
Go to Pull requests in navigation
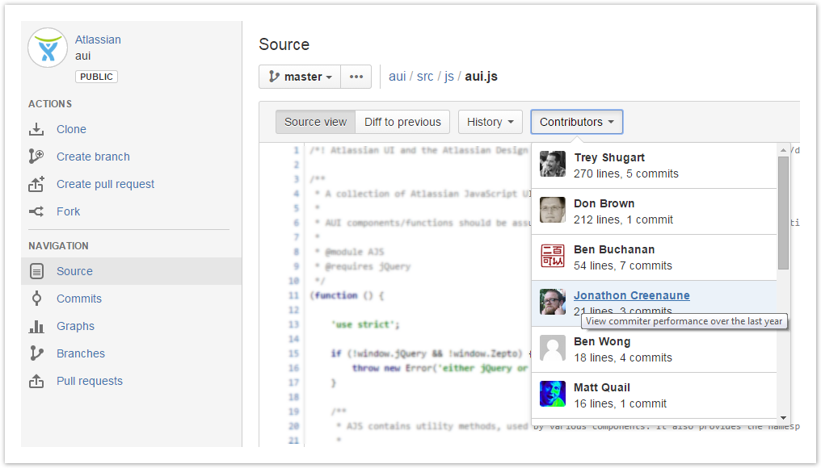point(90,381)
